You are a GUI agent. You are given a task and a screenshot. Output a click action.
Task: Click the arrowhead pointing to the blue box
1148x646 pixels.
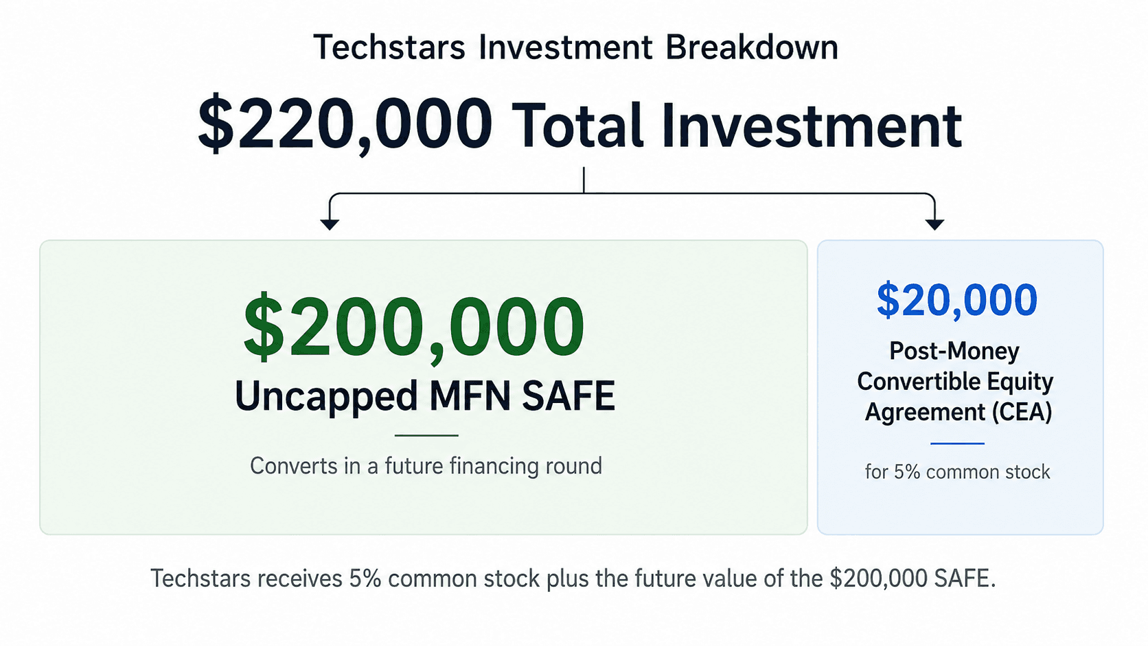pos(934,224)
